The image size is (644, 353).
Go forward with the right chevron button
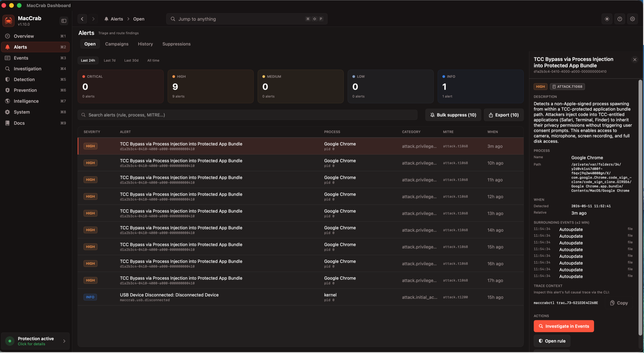tap(93, 19)
